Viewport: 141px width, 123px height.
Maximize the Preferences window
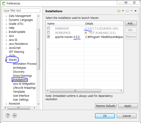tap(126, 3)
